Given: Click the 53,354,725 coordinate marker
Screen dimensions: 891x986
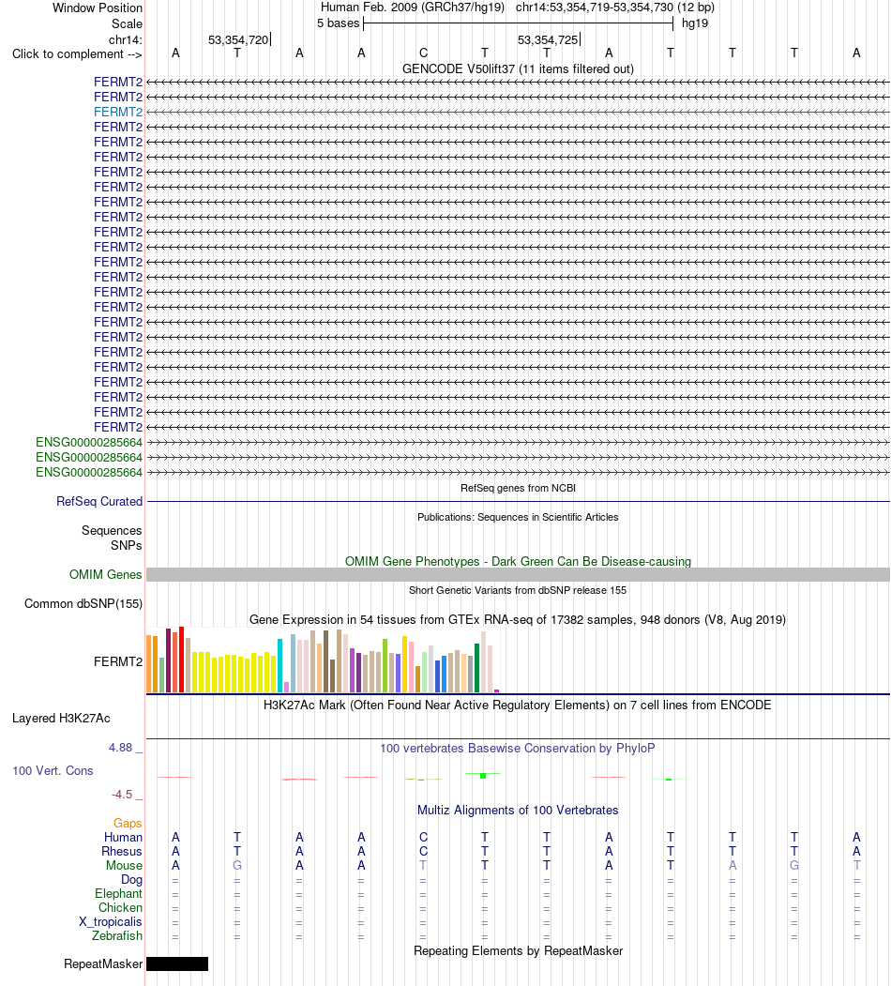Looking at the screenshot, I should tap(548, 40).
